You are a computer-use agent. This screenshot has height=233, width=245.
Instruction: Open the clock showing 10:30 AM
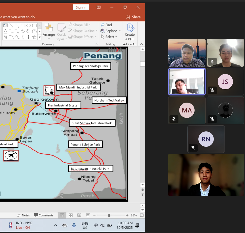click(125, 225)
